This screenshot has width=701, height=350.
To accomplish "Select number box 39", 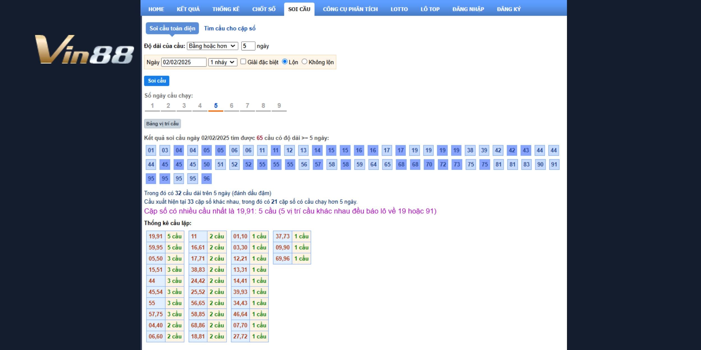I will click(x=484, y=150).
